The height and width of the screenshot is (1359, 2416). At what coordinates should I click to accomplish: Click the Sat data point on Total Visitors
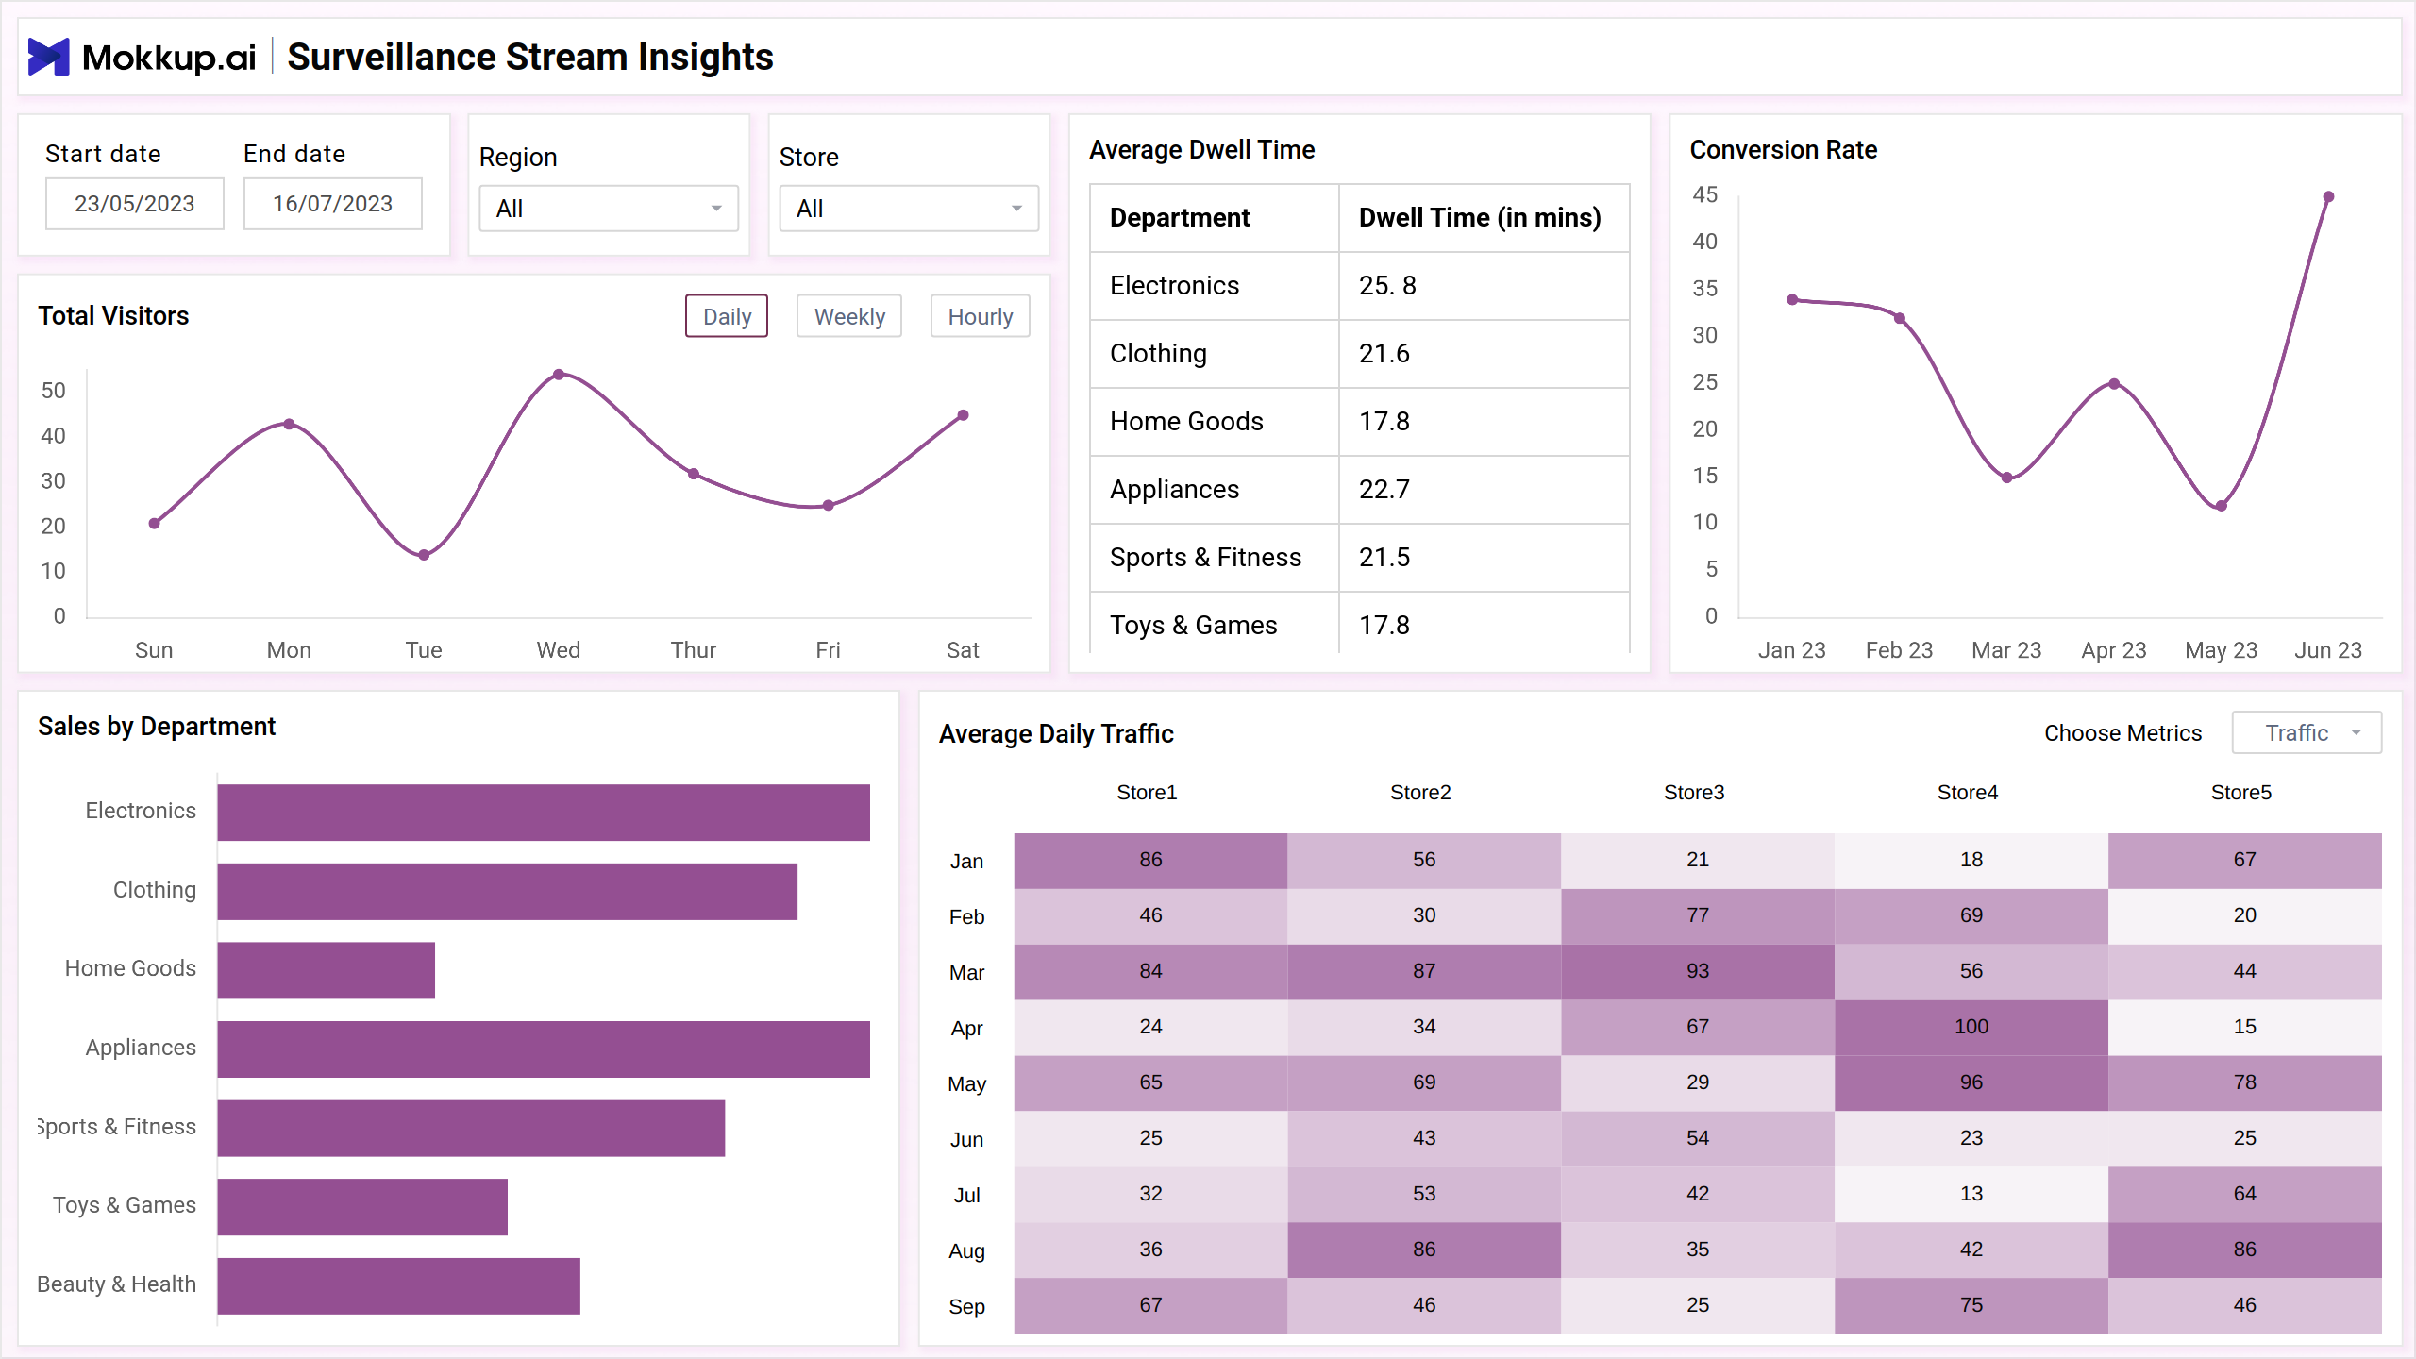[963, 415]
